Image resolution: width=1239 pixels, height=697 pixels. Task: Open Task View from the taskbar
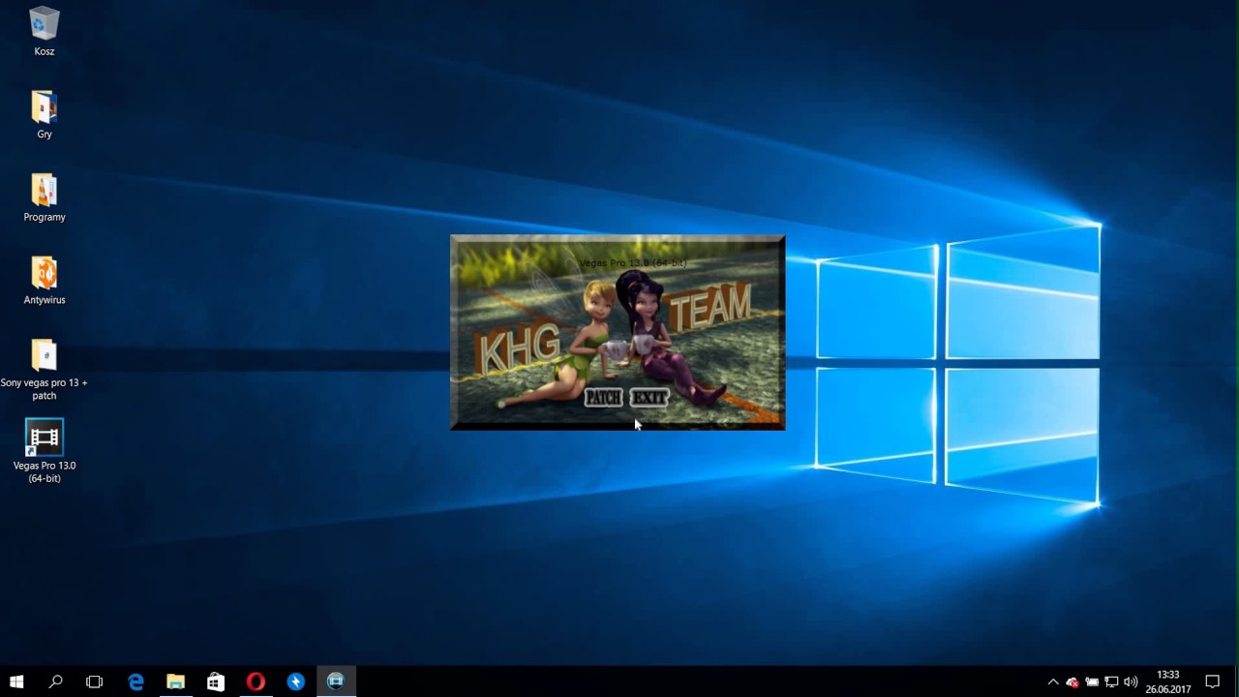tap(94, 682)
